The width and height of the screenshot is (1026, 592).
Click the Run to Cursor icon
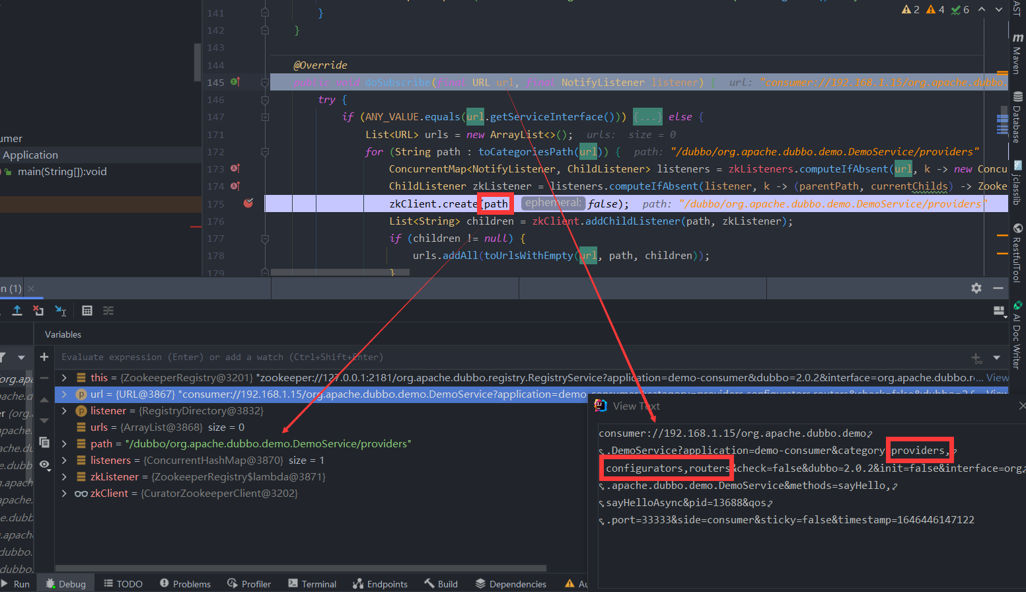[x=60, y=311]
